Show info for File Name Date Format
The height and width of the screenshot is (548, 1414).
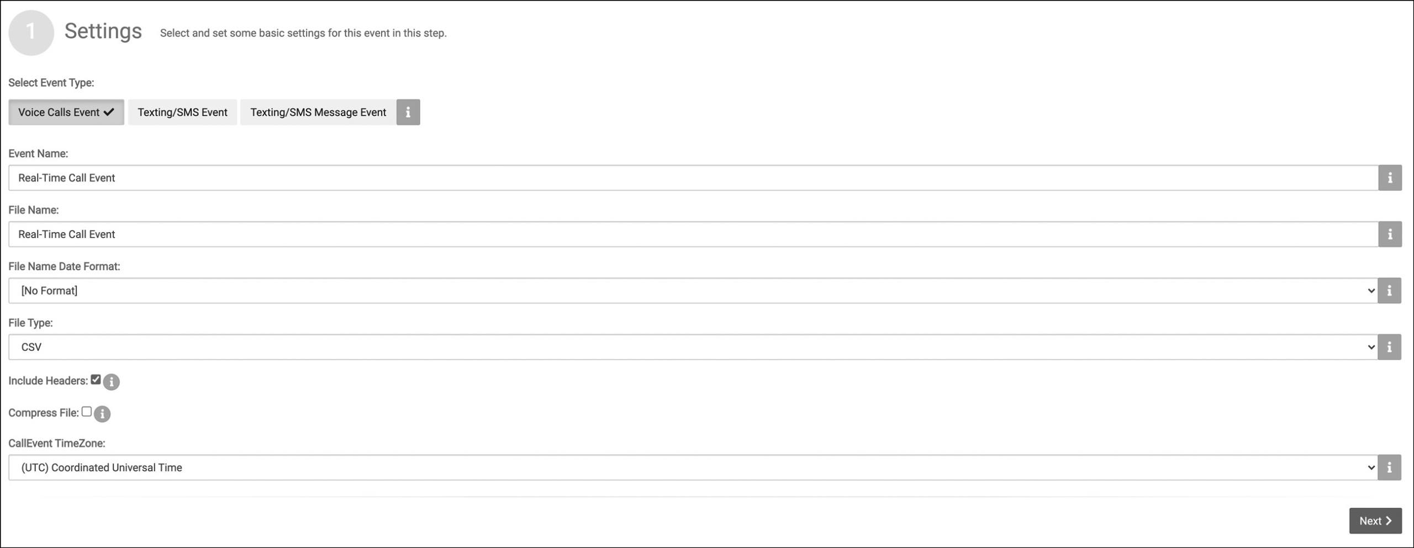coord(1389,291)
